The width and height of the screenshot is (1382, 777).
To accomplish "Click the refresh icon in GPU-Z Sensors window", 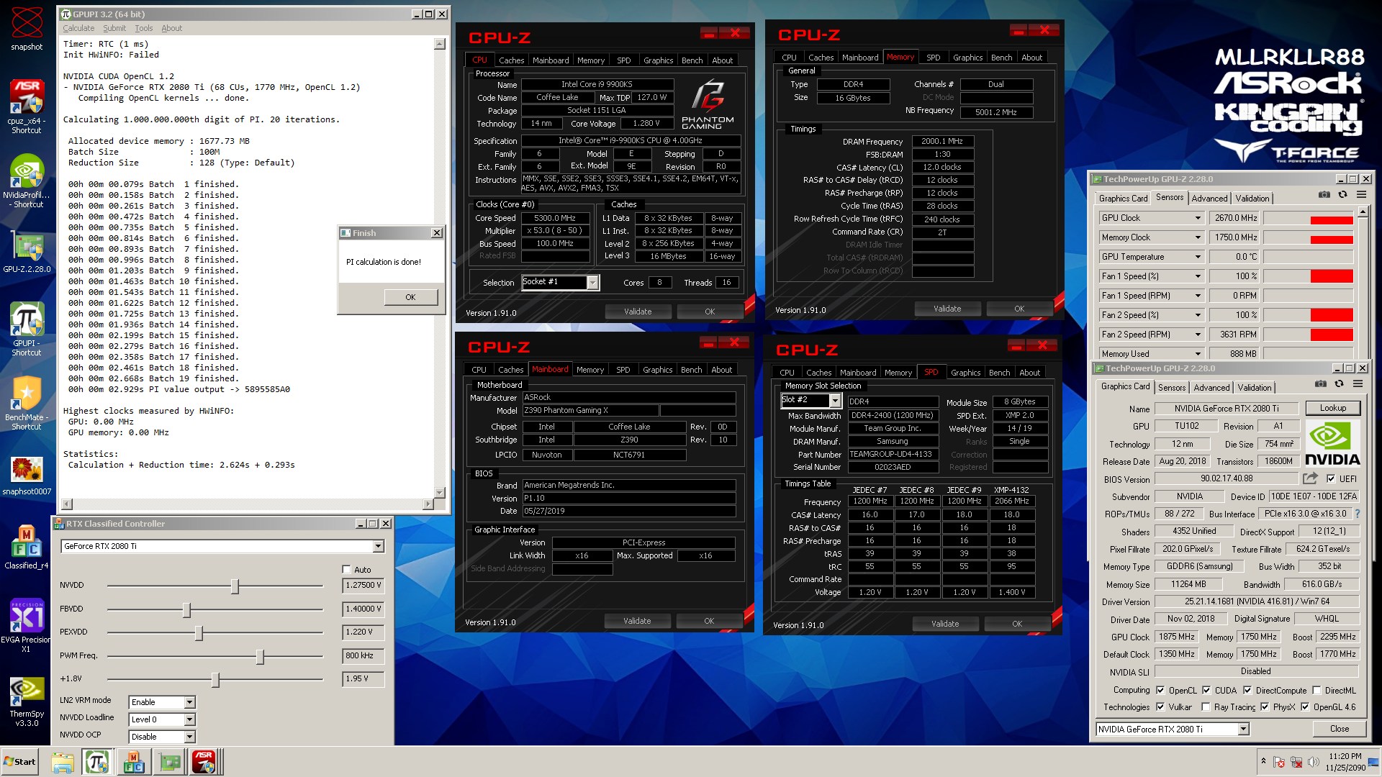I will click(1342, 195).
